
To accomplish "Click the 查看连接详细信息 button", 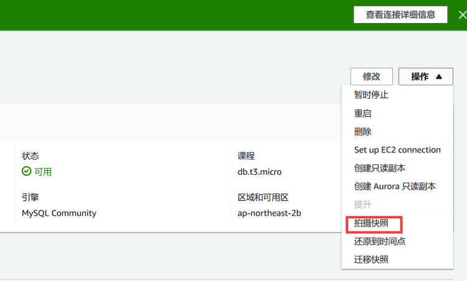I will click(400, 15).
